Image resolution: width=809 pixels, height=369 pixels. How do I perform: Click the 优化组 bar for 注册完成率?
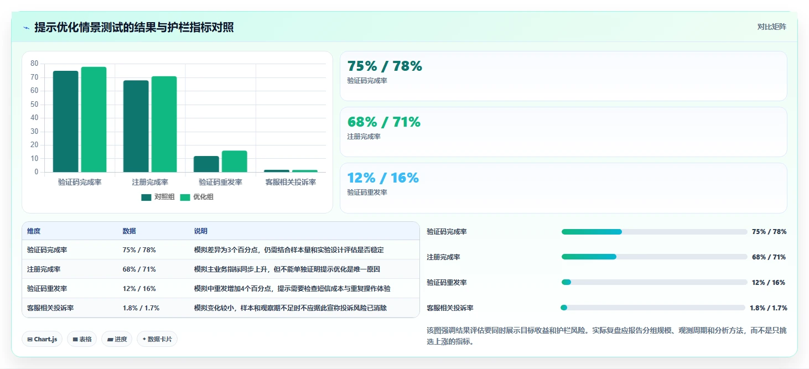(x=164, y=124)
